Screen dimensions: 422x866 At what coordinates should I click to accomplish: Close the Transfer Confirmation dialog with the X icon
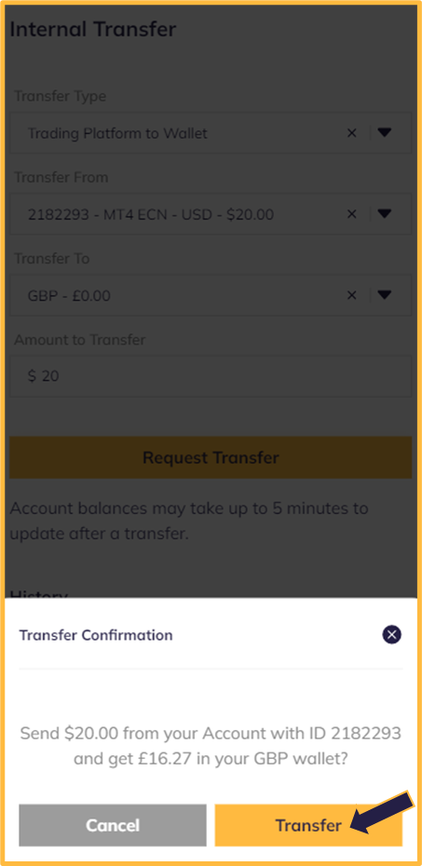pos(391,634)
